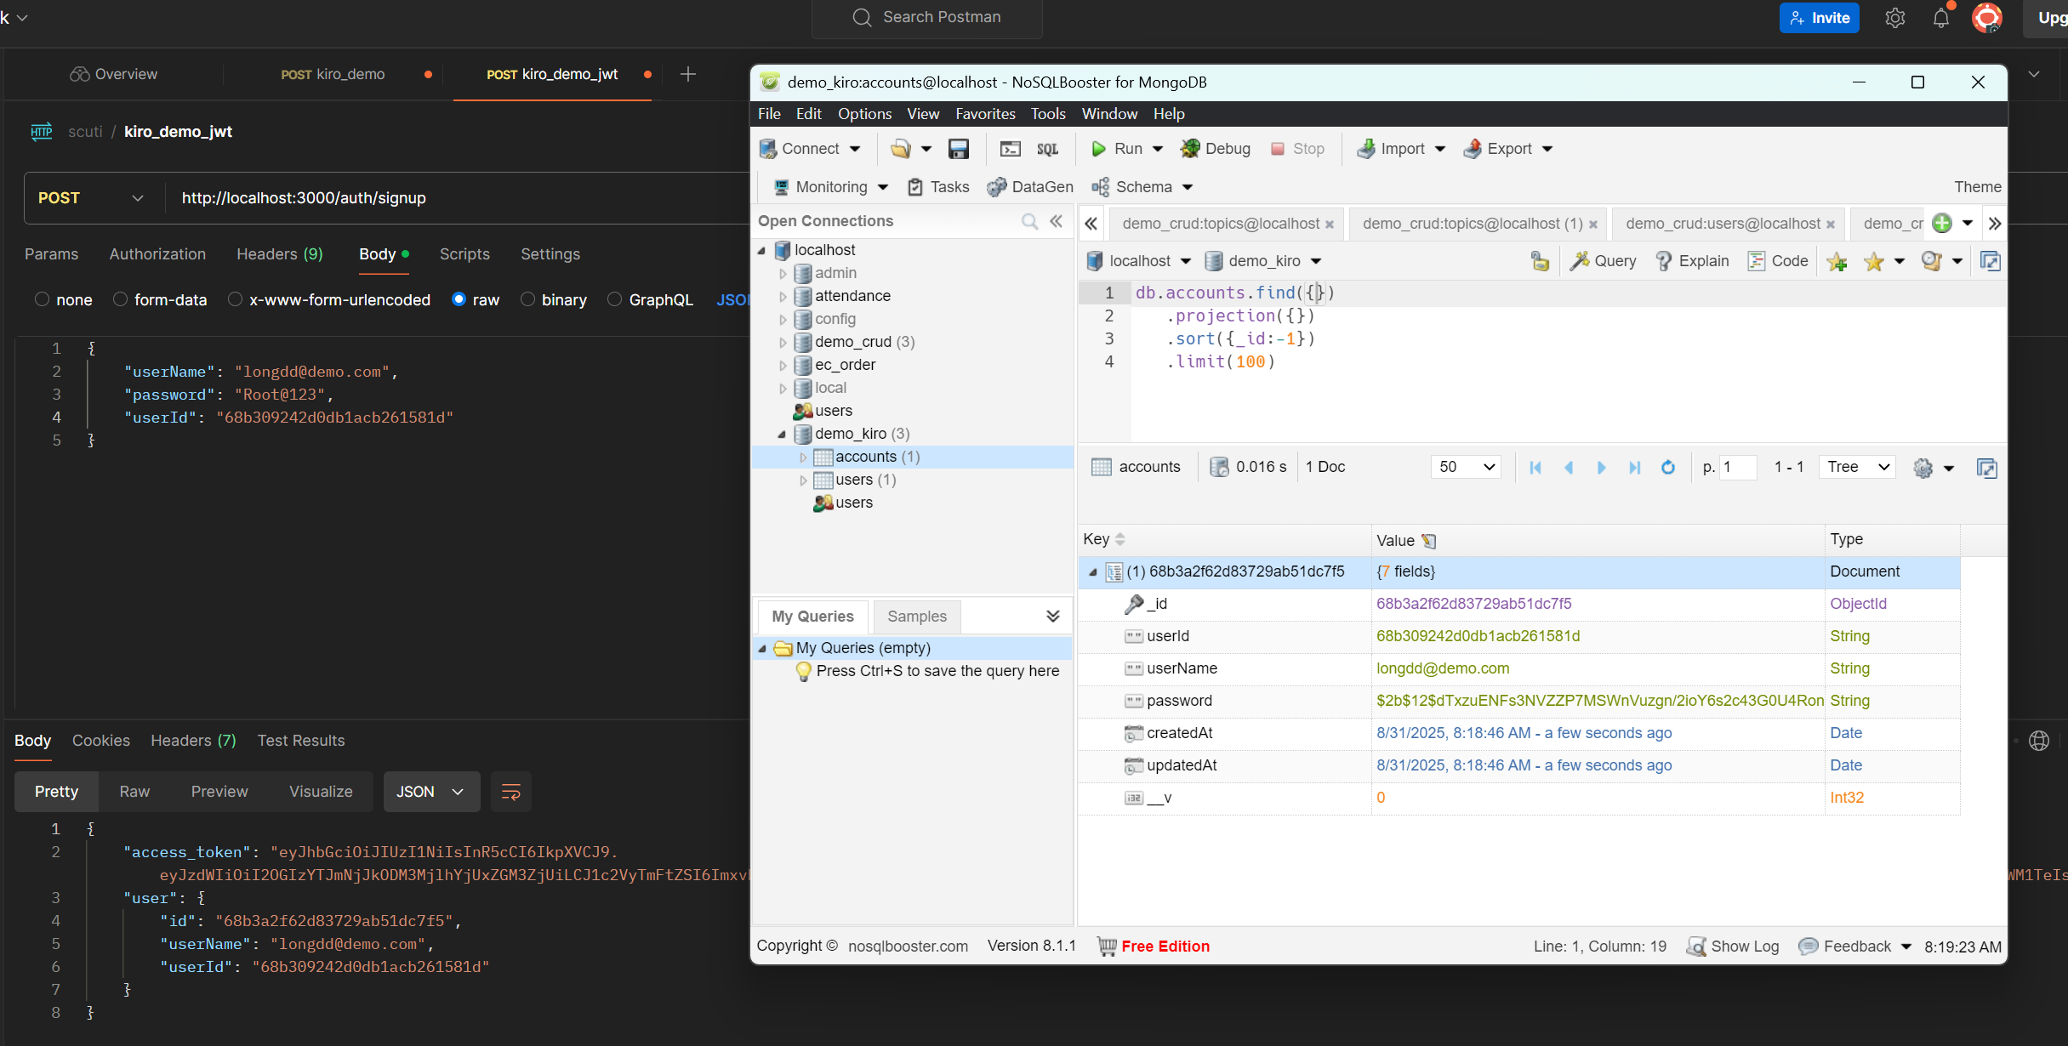Open the Code generator
2068x1046 pixels.
coord(1778,261)
